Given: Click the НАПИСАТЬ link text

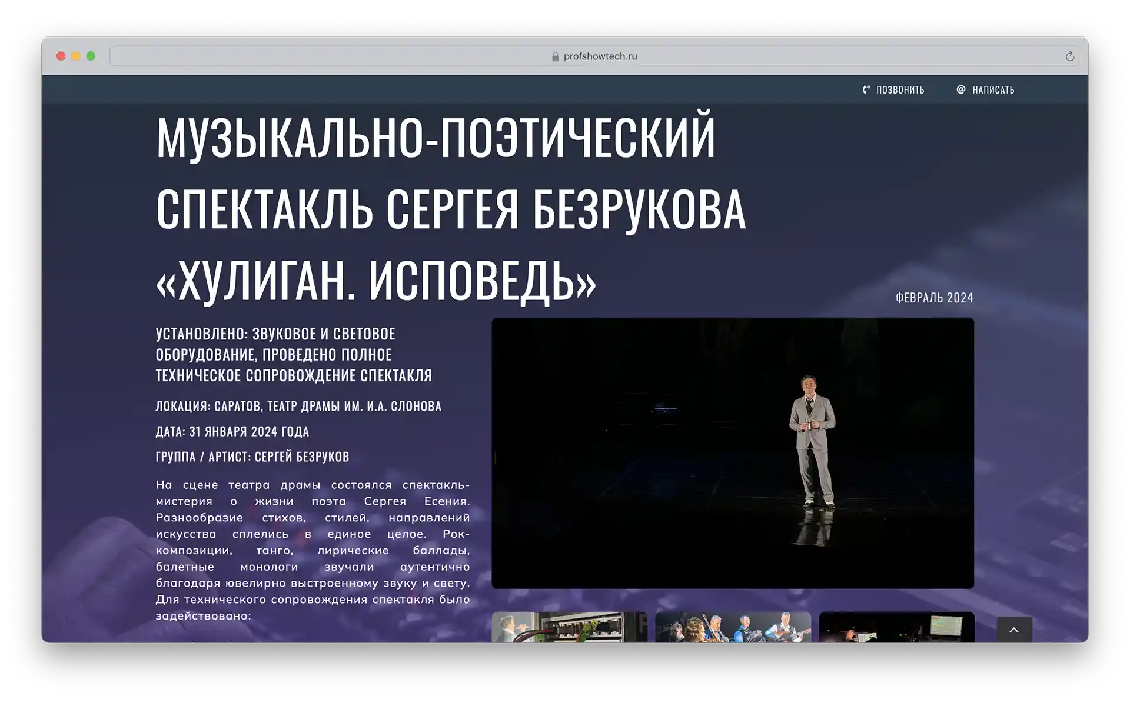Looking at the screenshot, I should pyautogui.click(x=993, y=90).
